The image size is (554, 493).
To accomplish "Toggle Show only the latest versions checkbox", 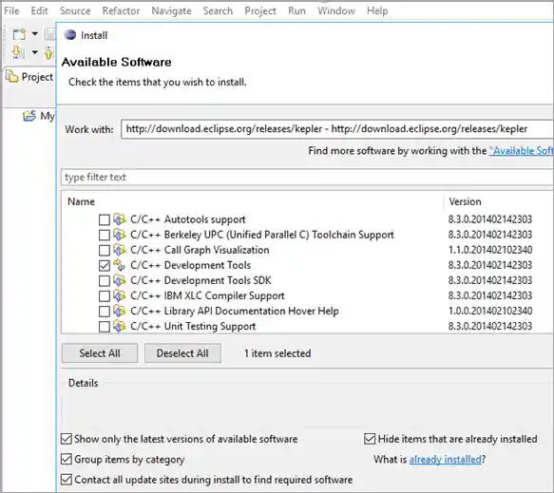I will [67, 439].
